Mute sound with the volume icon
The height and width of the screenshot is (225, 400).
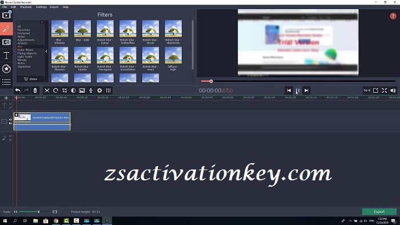393,90
